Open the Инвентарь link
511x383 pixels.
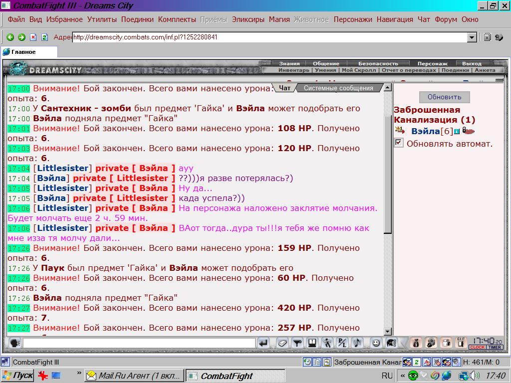293,70
